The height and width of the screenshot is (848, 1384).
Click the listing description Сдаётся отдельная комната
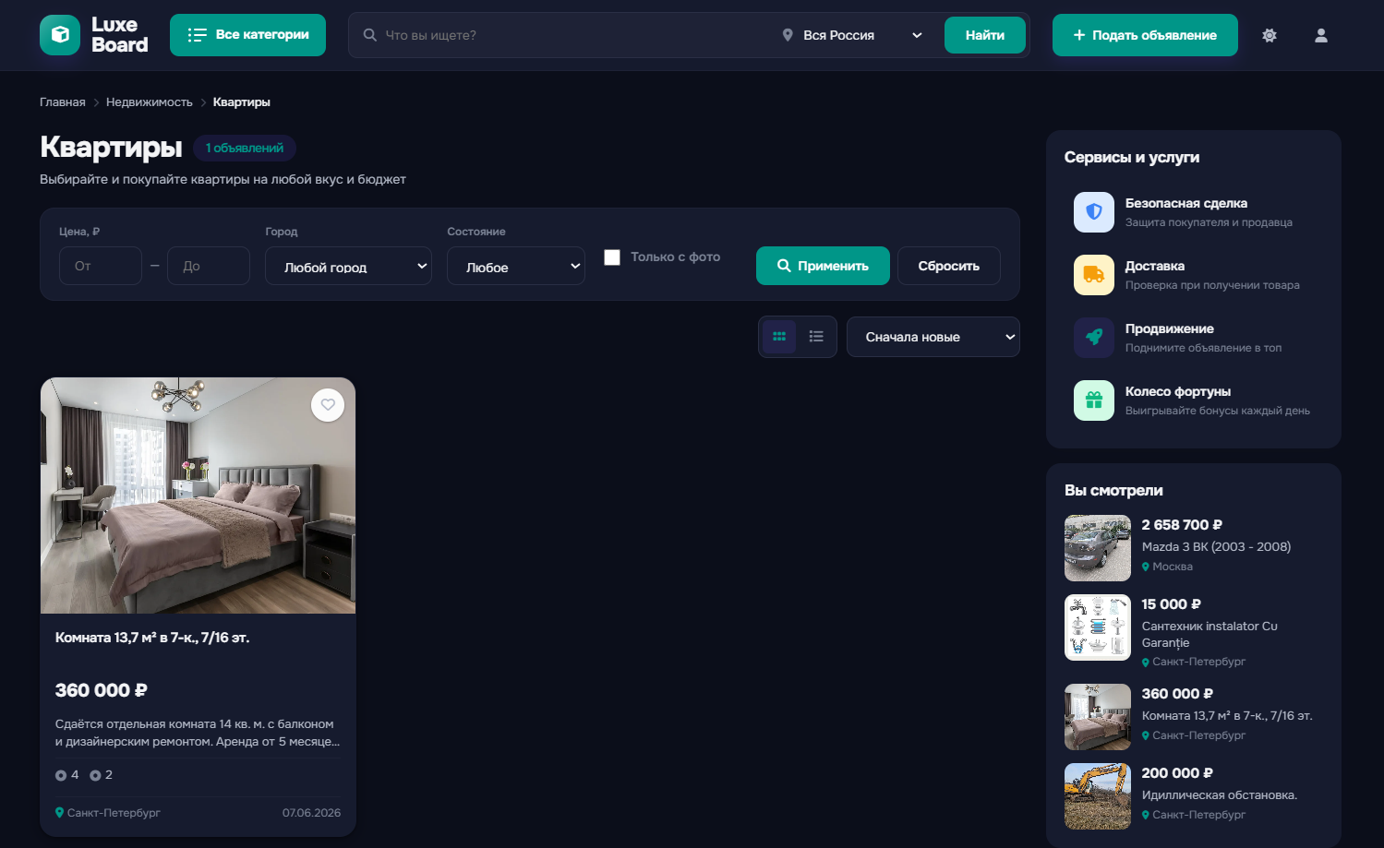[198, 733]
